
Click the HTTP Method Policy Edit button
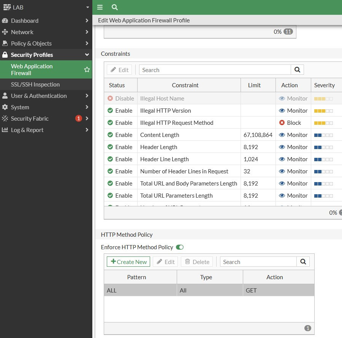165,261
